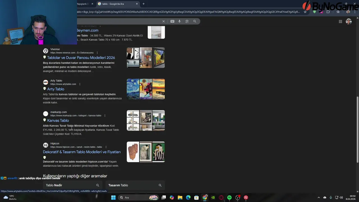Open the Arty Tablo result options menu
The width and height of the screenshot is (359, 202).
[x=80, y=84]
